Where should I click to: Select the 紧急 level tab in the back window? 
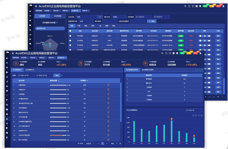(114, 26)
